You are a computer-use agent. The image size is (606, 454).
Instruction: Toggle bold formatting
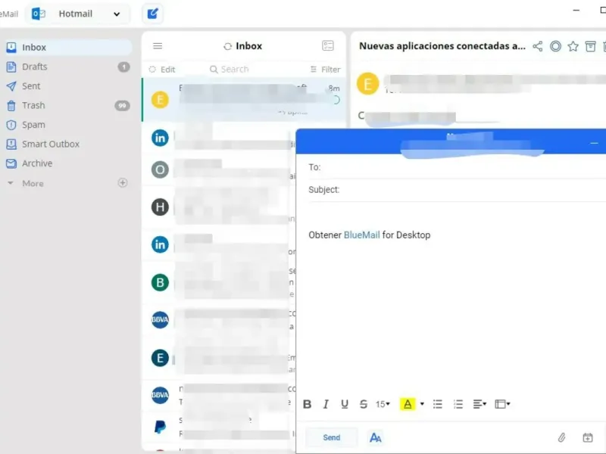(x=308, y=404)
